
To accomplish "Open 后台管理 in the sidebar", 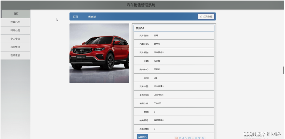I will pyautogui.click(x=16, y=47).
